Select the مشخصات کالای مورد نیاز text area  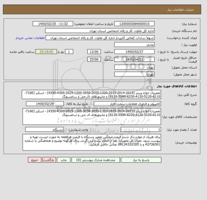coord(92,116)
